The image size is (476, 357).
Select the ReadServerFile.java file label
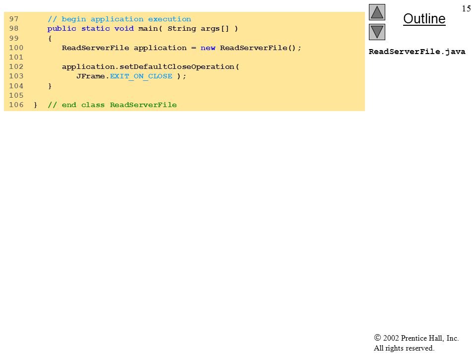point(417,52)
